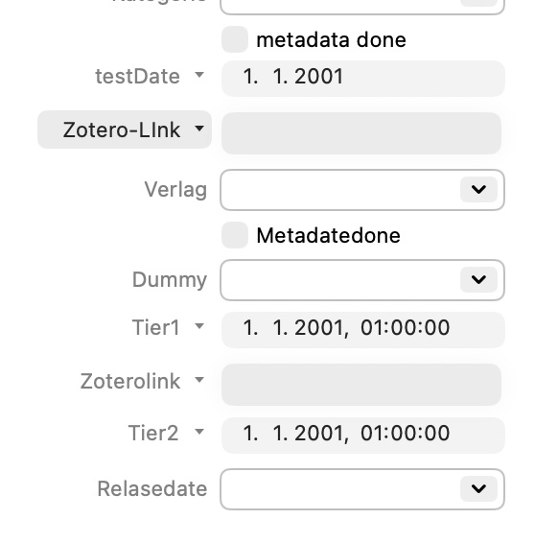Expand the Dummy combo box chevron
The width and height of the screenshot is (535, 543).
click(478, 279)
